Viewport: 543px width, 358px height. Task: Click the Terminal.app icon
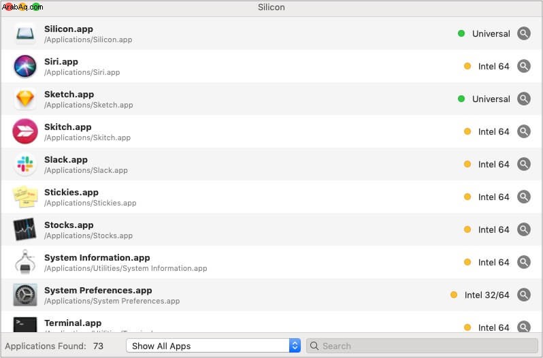click(25, 325)
